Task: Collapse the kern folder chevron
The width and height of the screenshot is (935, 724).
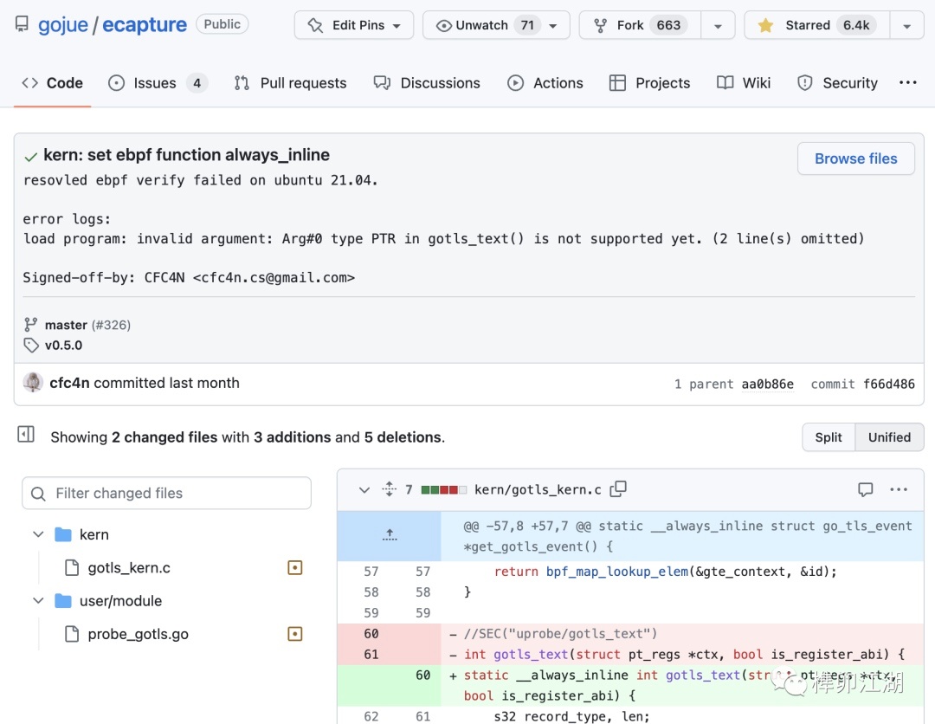Action: pos(38,534)
